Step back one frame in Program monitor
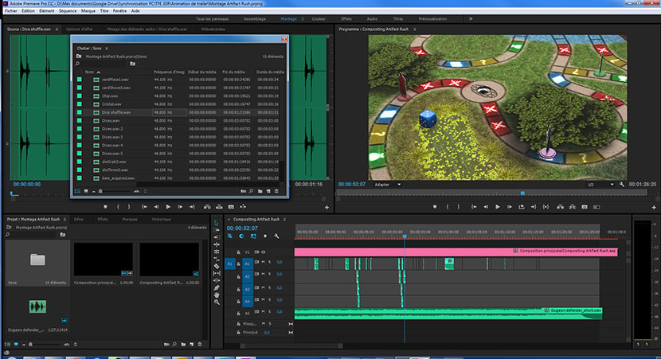661x359 pixels. tap(486, 207)
